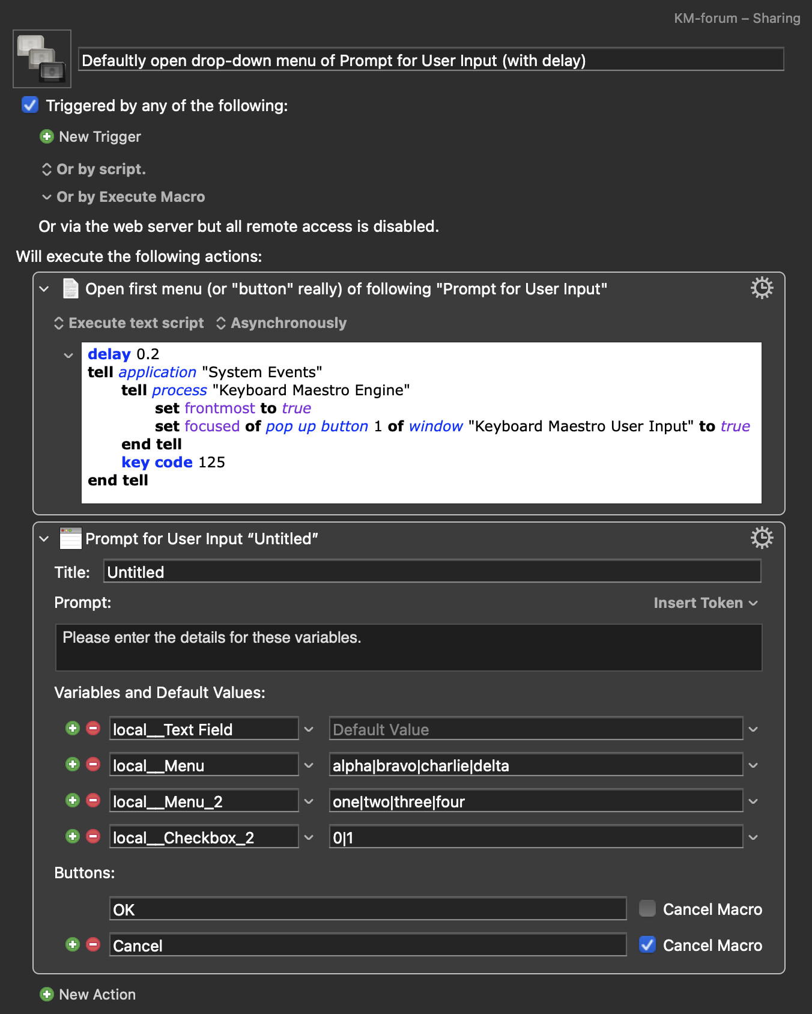The width and height of the screenshot is (812, 1014).
Task: Remove the local__Checkbox_2 variable row
Action: point(93,837)
